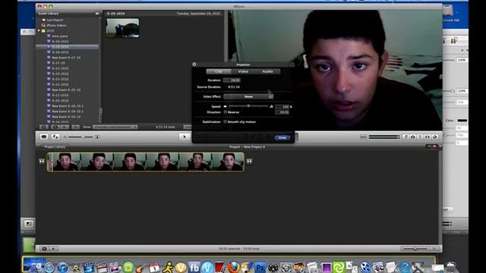Screen dimensions: 486x273
Task: Open Photoshop from the Dock
Action: (x=260, y=268)
